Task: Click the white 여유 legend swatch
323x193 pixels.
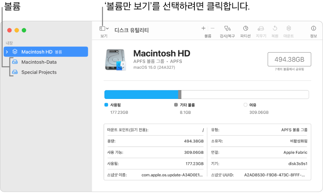Action: click(x=245, y=105)
